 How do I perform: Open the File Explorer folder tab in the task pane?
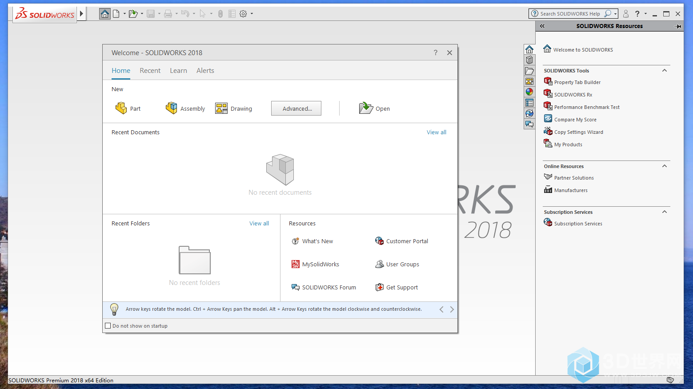point(529,71)
